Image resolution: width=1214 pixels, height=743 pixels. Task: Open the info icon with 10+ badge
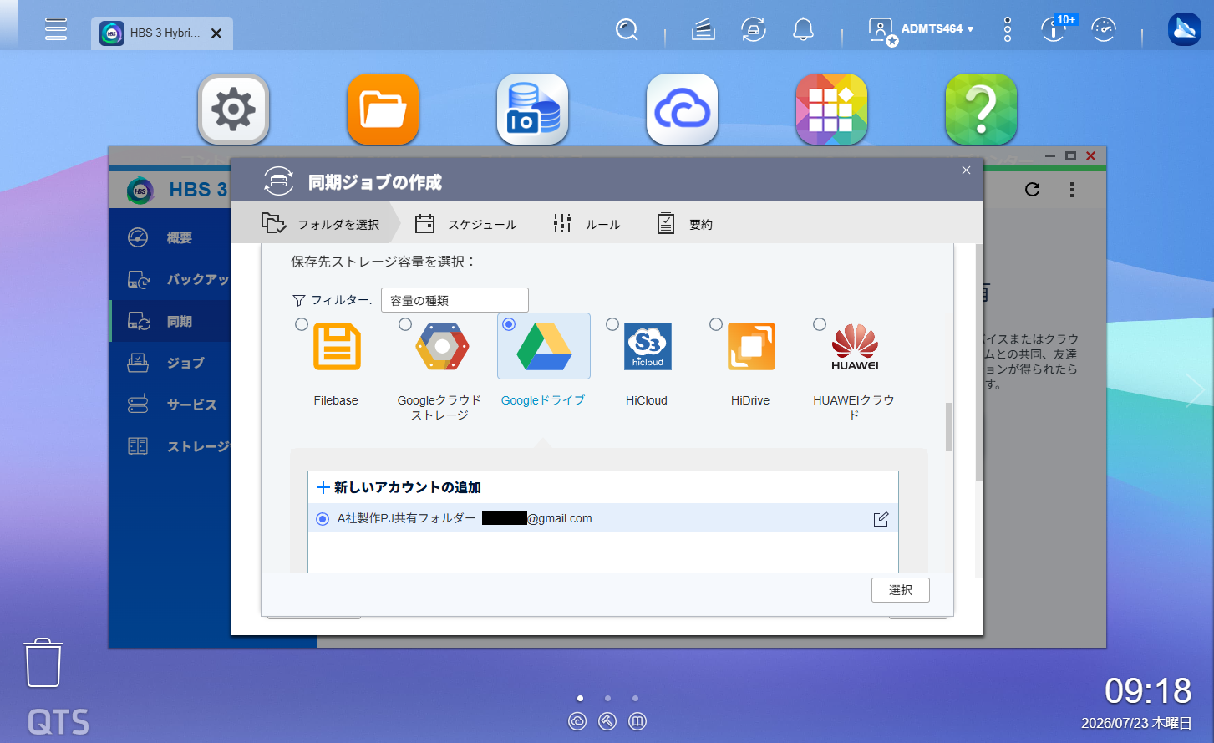tap(1054, 29)
